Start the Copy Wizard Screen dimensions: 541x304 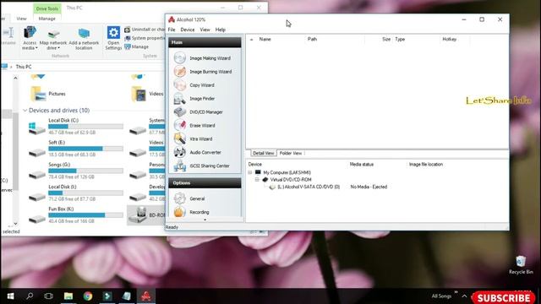194,84
